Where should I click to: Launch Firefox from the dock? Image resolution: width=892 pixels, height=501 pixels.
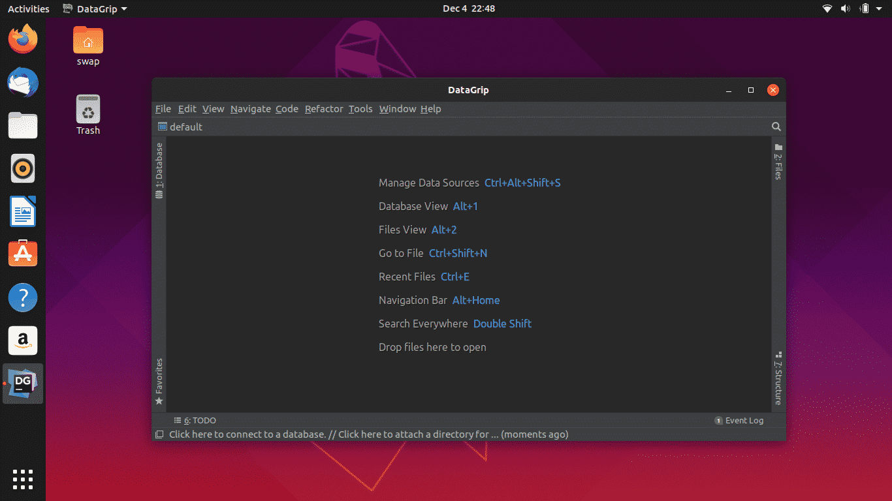pyautogui.click(x=23, y=39)
